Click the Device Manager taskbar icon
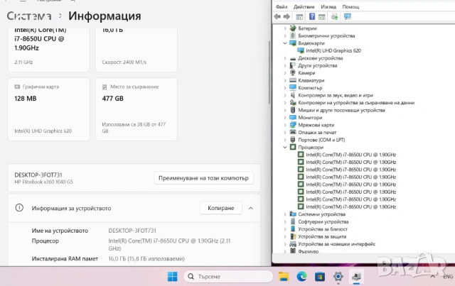 [356, 277]
